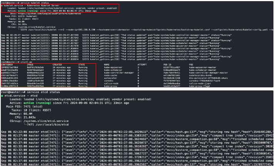Click the '7471 /usr/local/bin/etcd' process line
The image size is (275, 167).
(48, 125)
